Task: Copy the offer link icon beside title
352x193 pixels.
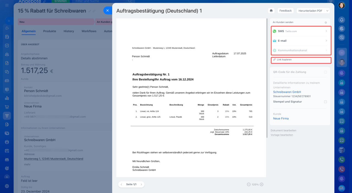Action: [94, 11]
